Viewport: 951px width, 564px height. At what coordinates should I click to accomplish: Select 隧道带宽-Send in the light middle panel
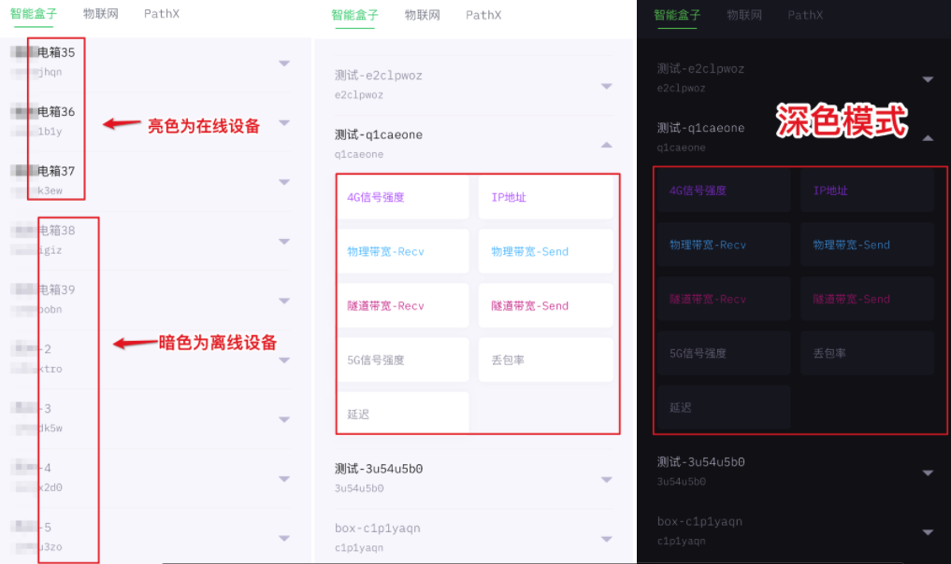545,306
